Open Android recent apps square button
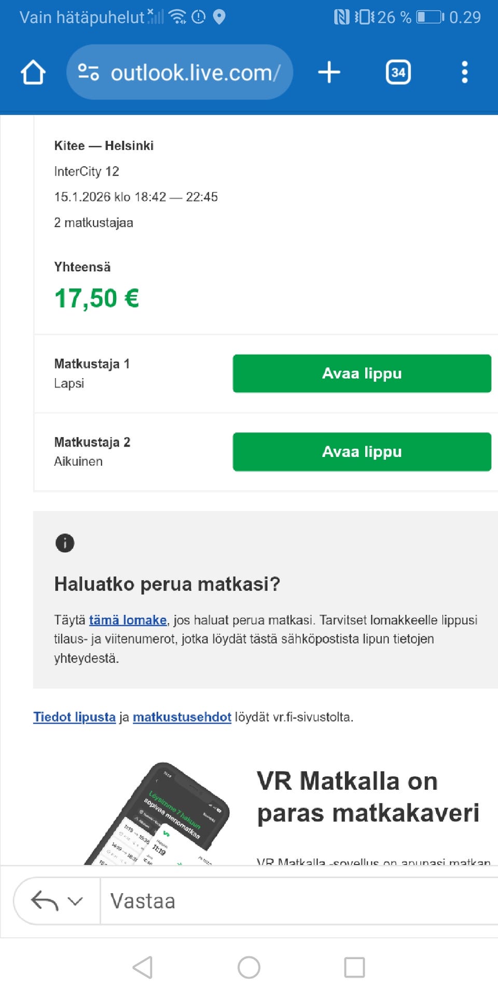Image resolution: width=498 pixels, height=997 pixels. point(354,967)
